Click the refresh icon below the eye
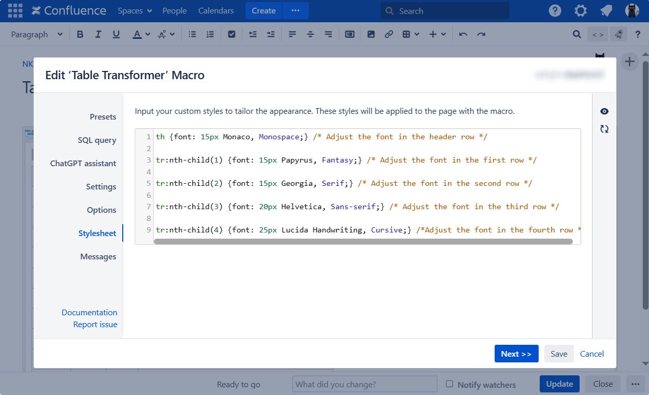649x395 pixels. pos(604,129)
